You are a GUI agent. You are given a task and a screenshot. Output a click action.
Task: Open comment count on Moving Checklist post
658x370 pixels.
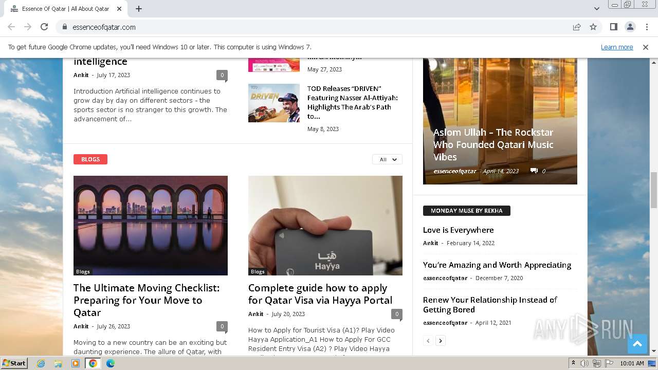point(222,326)
